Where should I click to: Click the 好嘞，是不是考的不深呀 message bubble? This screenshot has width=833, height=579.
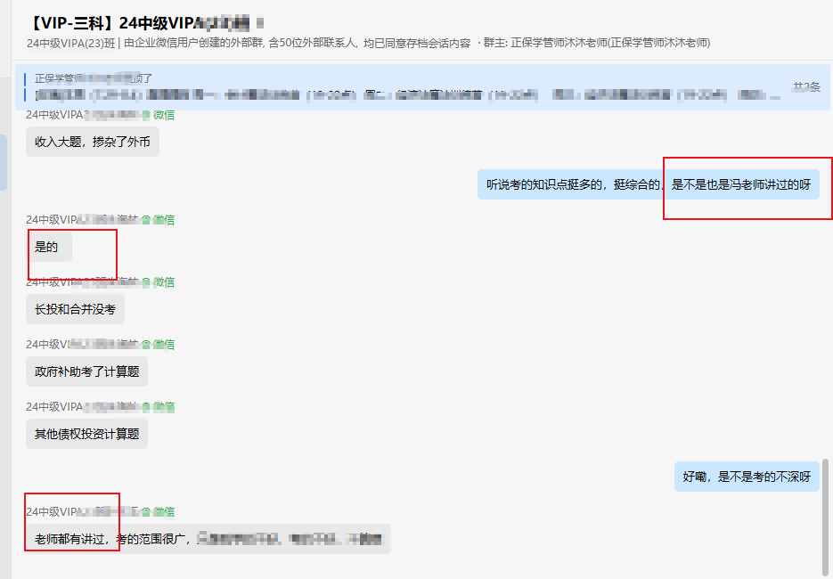747,477
